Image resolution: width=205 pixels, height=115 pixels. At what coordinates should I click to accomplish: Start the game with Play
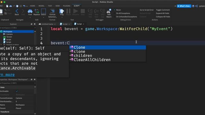coord(62,12)
